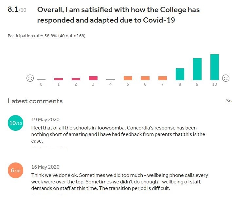Click the pink bar for score 1
The width and height of the screenshot is (232, 205).
[59, 79]
